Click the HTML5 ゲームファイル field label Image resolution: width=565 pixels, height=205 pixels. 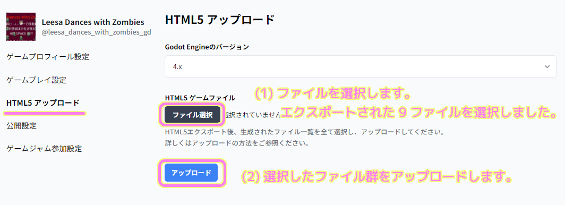200,98
